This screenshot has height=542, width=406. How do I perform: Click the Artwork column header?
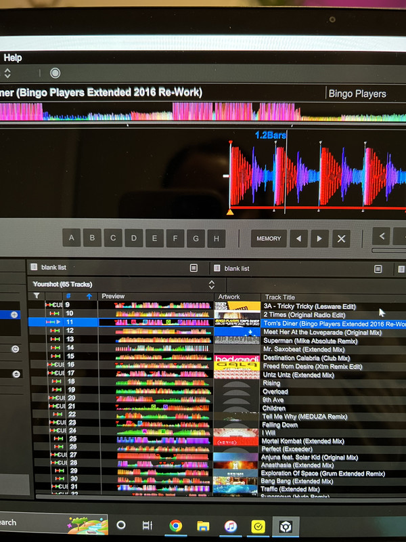click(229, 297)
